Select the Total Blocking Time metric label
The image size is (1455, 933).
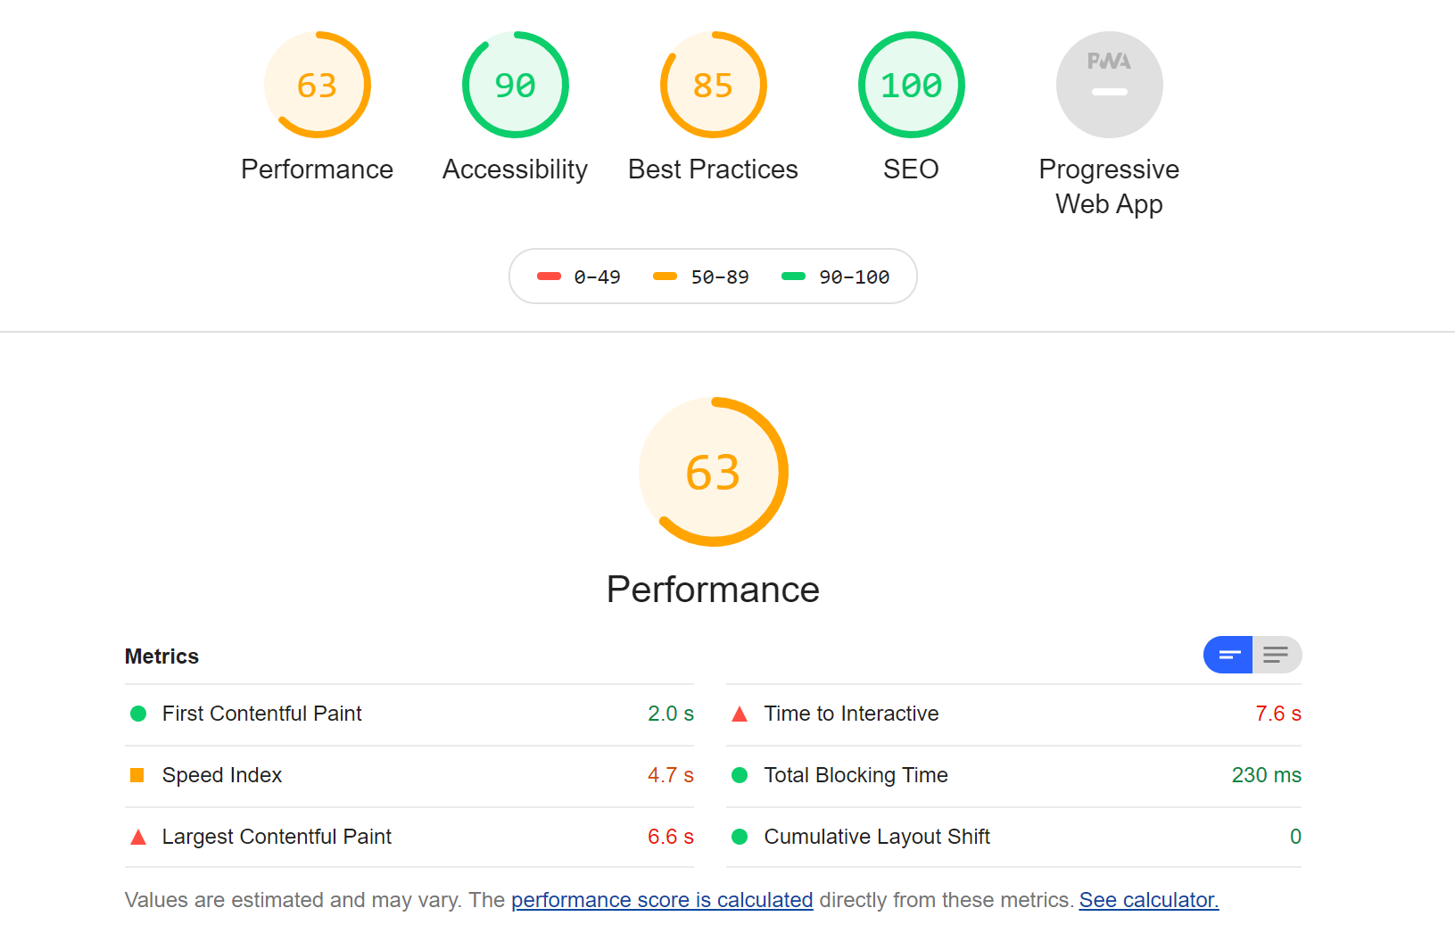click(856, 775)
